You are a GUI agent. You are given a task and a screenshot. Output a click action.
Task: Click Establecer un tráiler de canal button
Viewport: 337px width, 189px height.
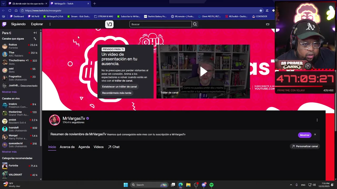[x=120, y=87]
